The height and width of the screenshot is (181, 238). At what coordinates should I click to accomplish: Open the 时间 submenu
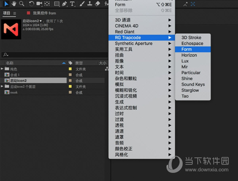tap(142, 73)
